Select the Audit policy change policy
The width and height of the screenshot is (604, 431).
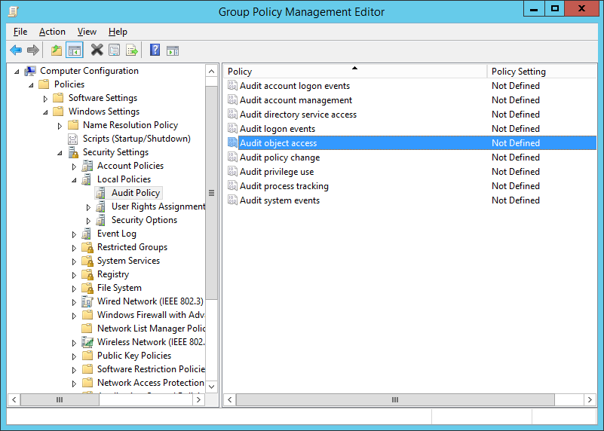(x=280, y=157)
